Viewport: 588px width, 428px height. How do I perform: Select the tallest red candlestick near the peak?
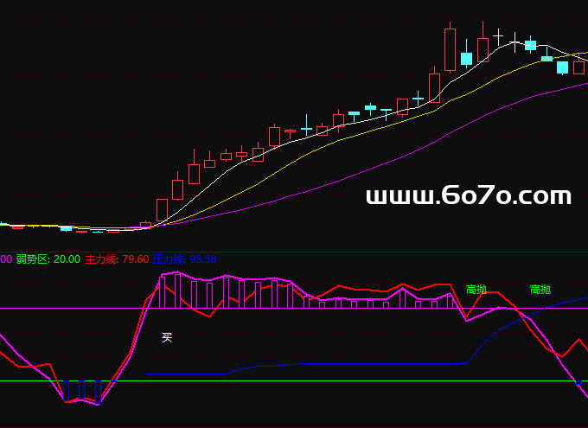(x=450, y=50)
